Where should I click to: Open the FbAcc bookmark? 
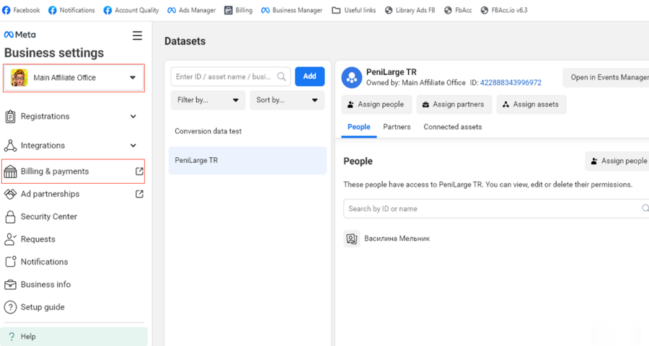point(458,10)
